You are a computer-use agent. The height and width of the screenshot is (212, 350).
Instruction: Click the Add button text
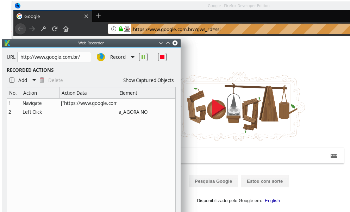coord(23,80)
